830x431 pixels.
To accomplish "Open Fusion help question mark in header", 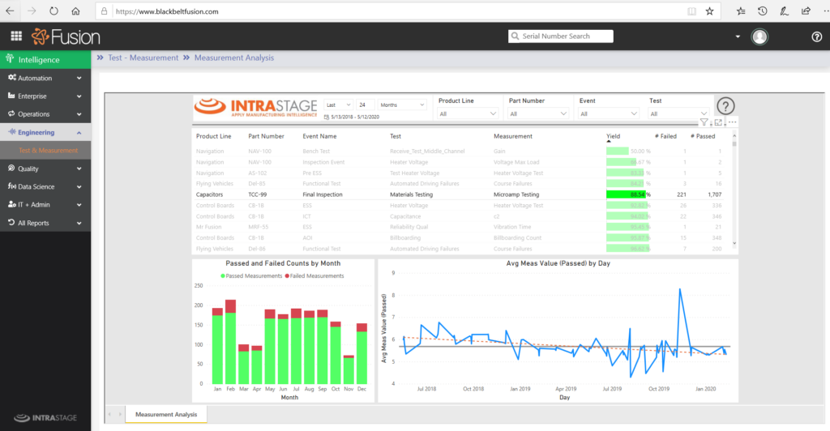I will tap(817, 36).
